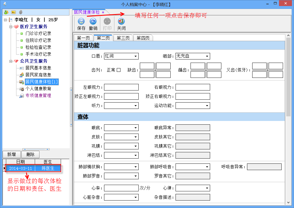This screenshot has height=208, width=294.
Task: Click the 新增 button
Action: 12,154
